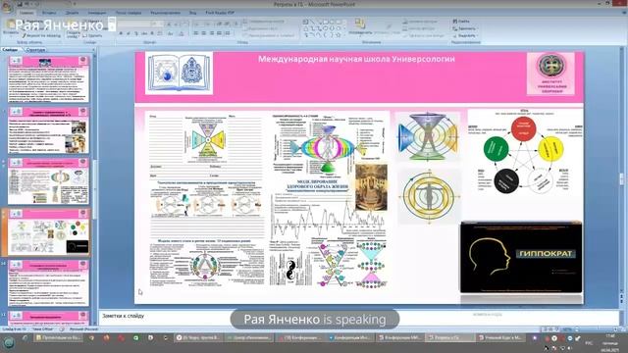Screen dimensions: 628x353
Task: Open the PowerPoint help icon
Action: [x=624, y=13]
